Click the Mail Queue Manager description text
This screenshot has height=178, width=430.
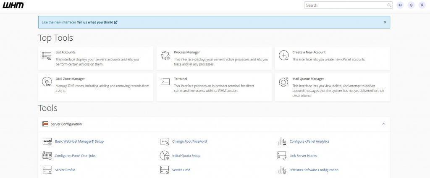coord(338,91)
